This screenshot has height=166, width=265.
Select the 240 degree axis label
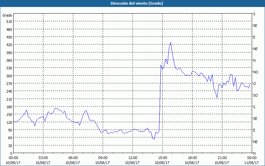[x=9, y=91]
